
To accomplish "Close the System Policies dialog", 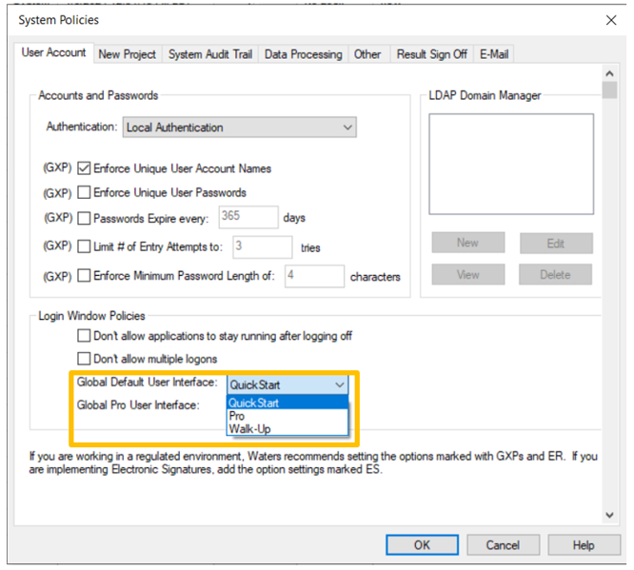I will click(x=610, y=19).
